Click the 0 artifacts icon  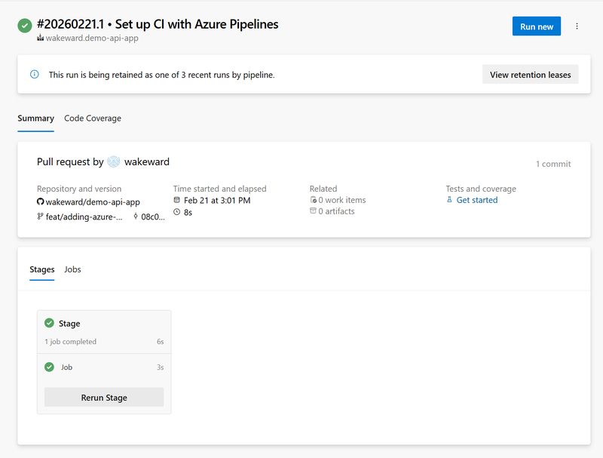pos(314,212)
